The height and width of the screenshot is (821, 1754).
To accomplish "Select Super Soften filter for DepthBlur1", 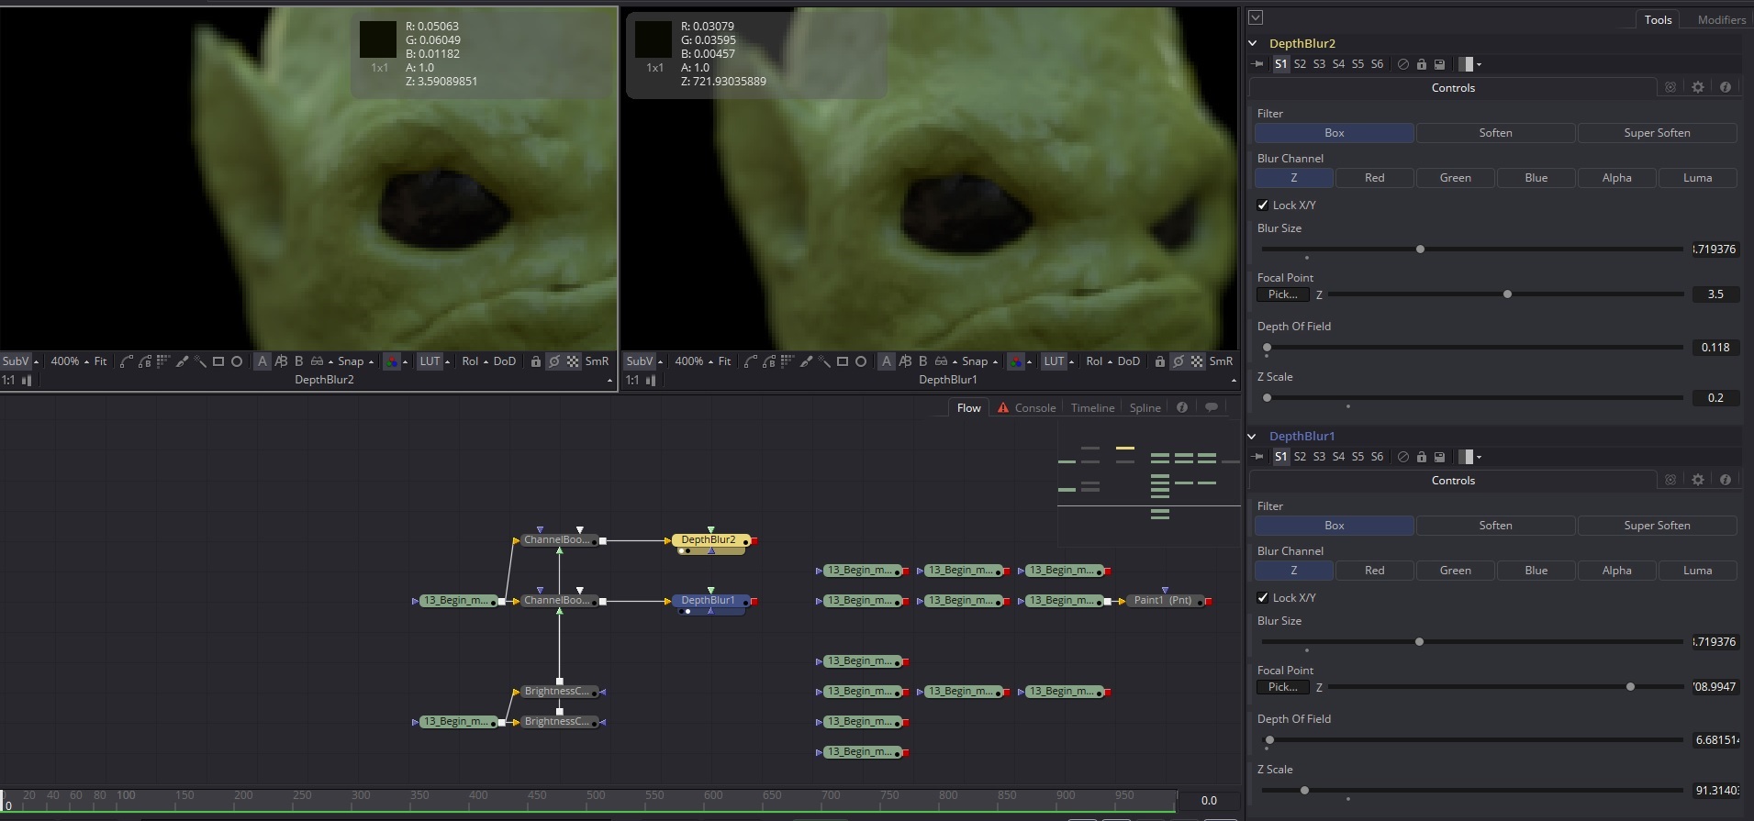I will click(1657, 526).
